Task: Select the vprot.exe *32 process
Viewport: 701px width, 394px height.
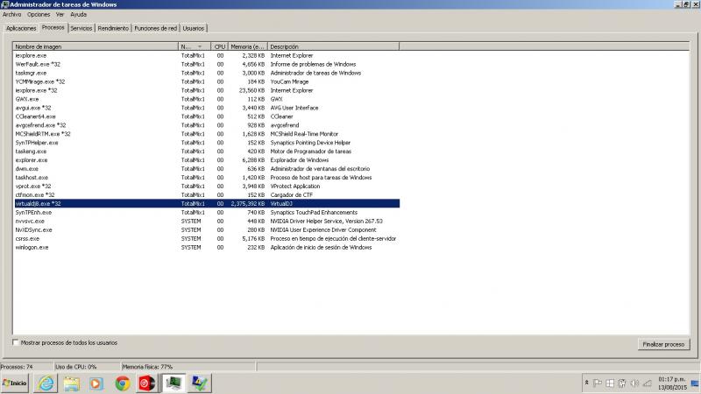Action: [x=207, y=186]
